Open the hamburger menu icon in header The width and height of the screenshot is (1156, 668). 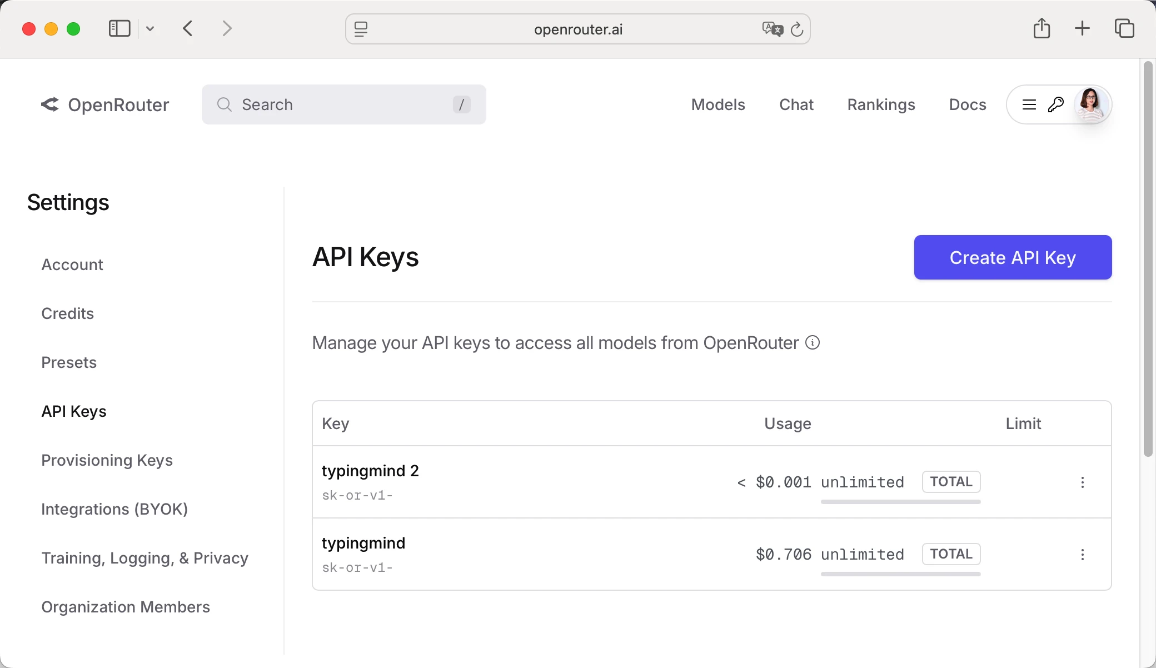tap(1029, 104)
